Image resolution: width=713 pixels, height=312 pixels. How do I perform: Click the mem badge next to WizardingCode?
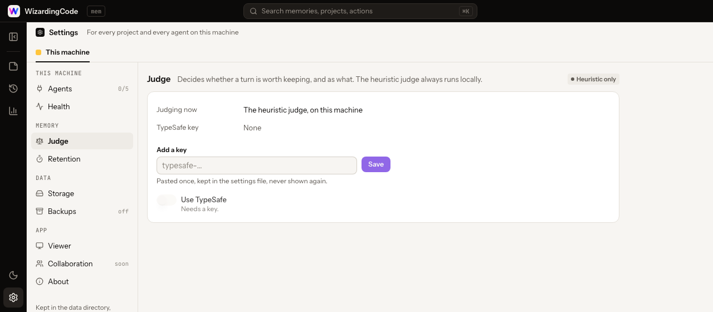96,11
